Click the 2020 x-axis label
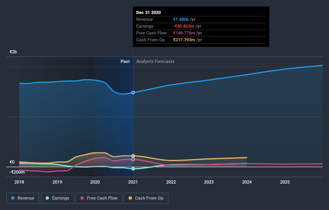Image resolution: width=329 pixels, height=210 pixels. [x=95, y=182]
